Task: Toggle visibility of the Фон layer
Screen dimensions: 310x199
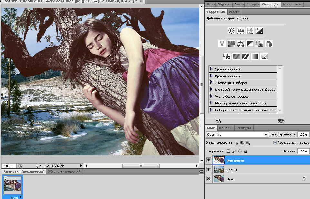Action: tap(208, 179)
